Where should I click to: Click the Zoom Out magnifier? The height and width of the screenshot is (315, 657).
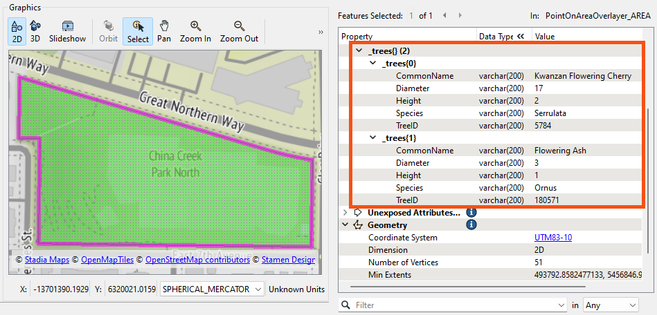point(239,31)
